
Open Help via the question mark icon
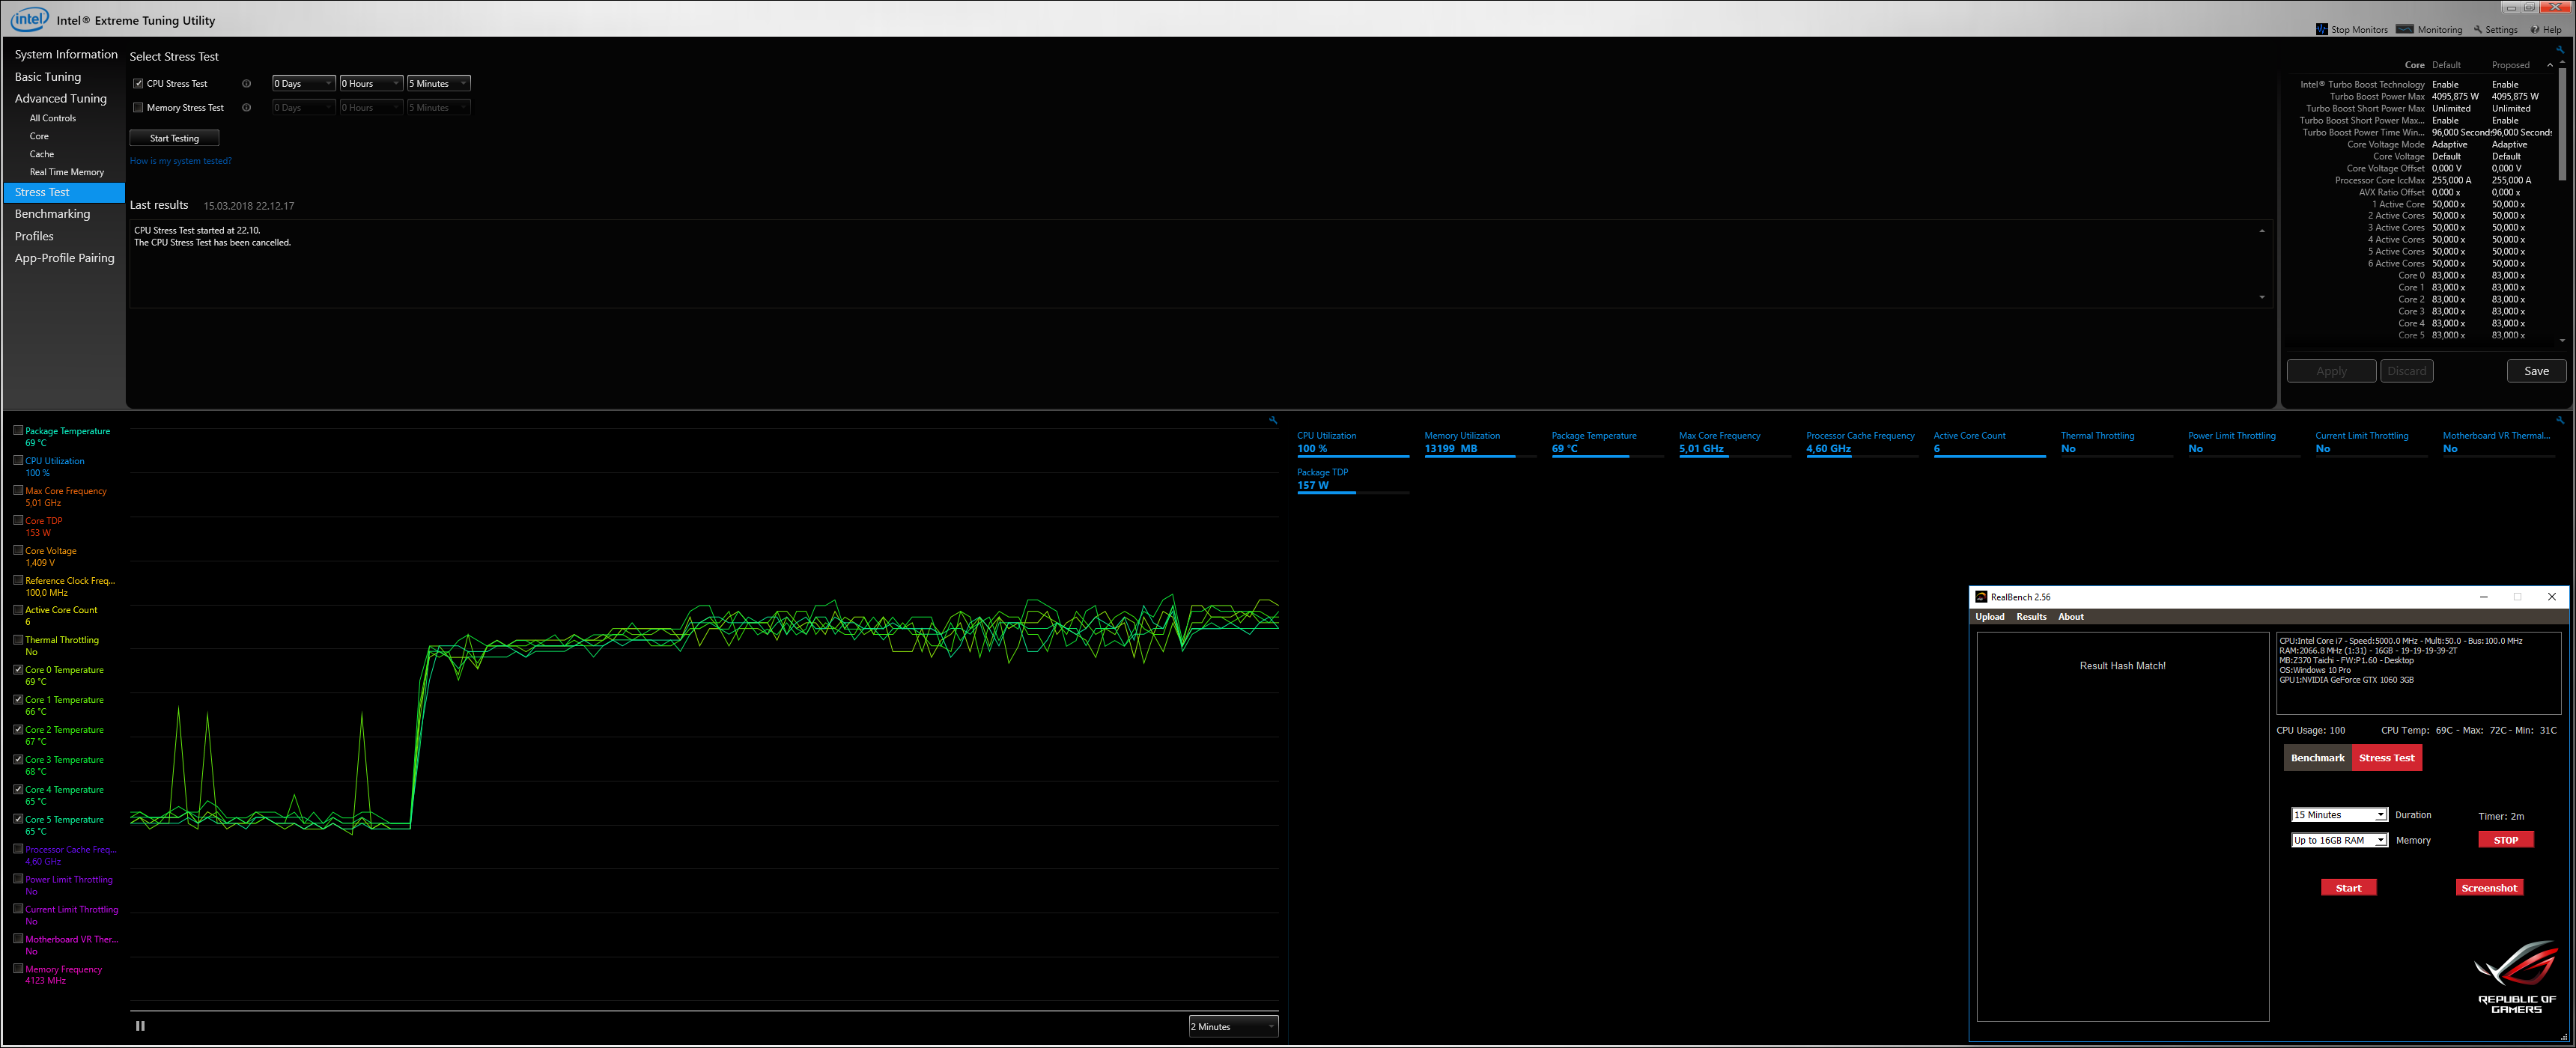2535,29
